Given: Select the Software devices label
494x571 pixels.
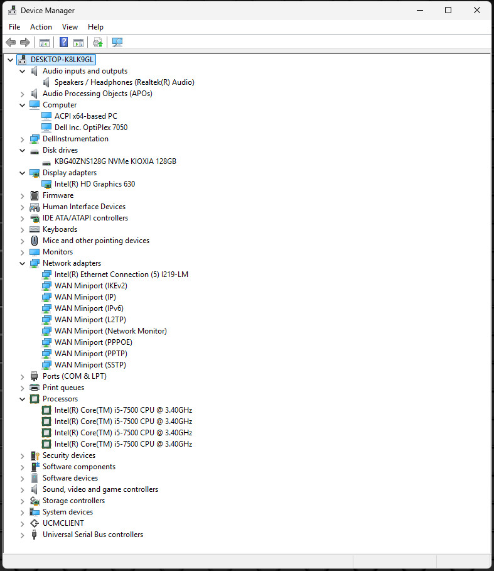Looking at the screenshot, I should coord(70,478).
